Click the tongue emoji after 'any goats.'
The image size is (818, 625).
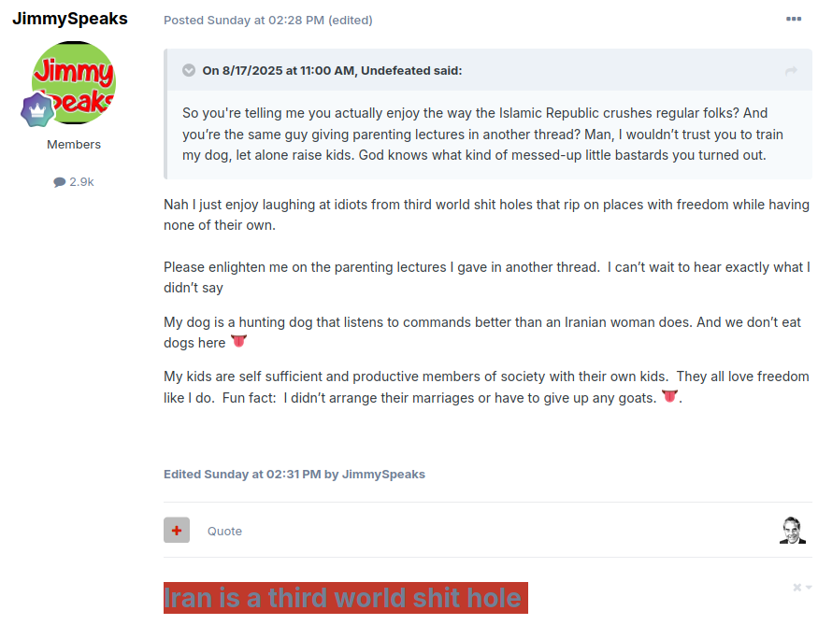click(x=670, y=396)
